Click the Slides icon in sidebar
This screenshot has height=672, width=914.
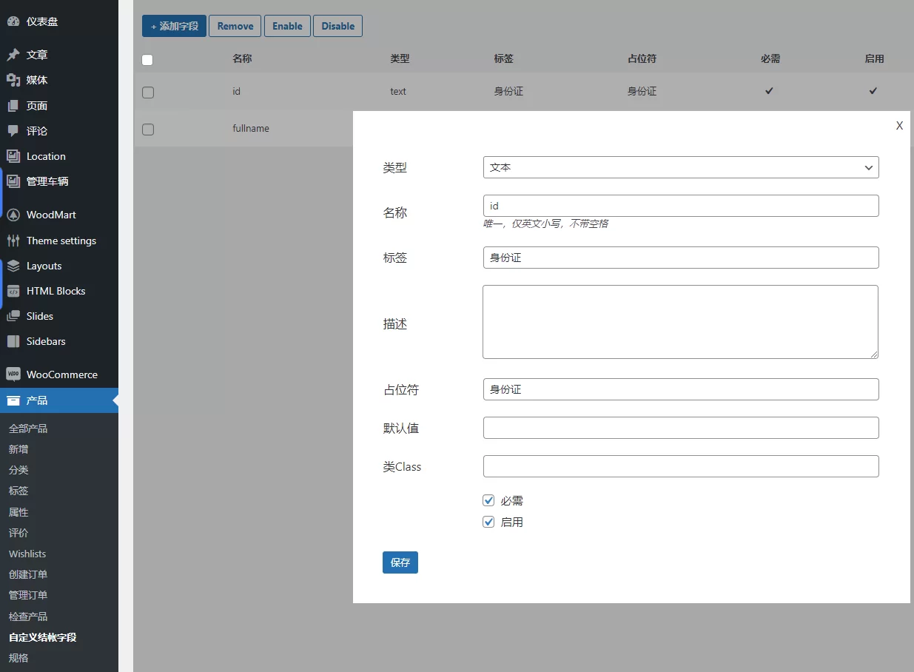click(13, 316)
